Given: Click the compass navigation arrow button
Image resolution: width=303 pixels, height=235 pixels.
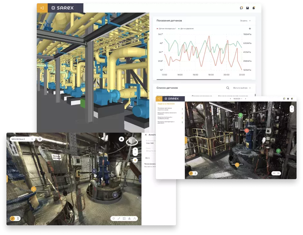Looking at the screenshot, I should [135, 160].
